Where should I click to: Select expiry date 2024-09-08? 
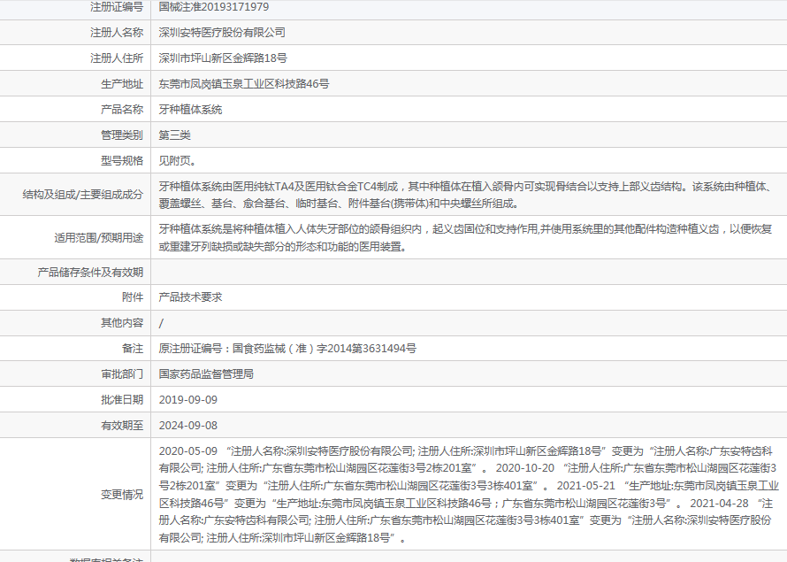point(188,426)
